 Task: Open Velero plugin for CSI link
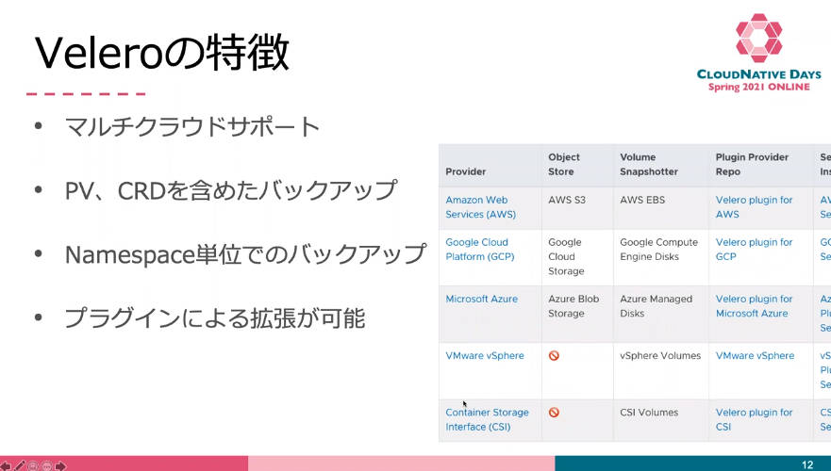[x=754, y=419]
